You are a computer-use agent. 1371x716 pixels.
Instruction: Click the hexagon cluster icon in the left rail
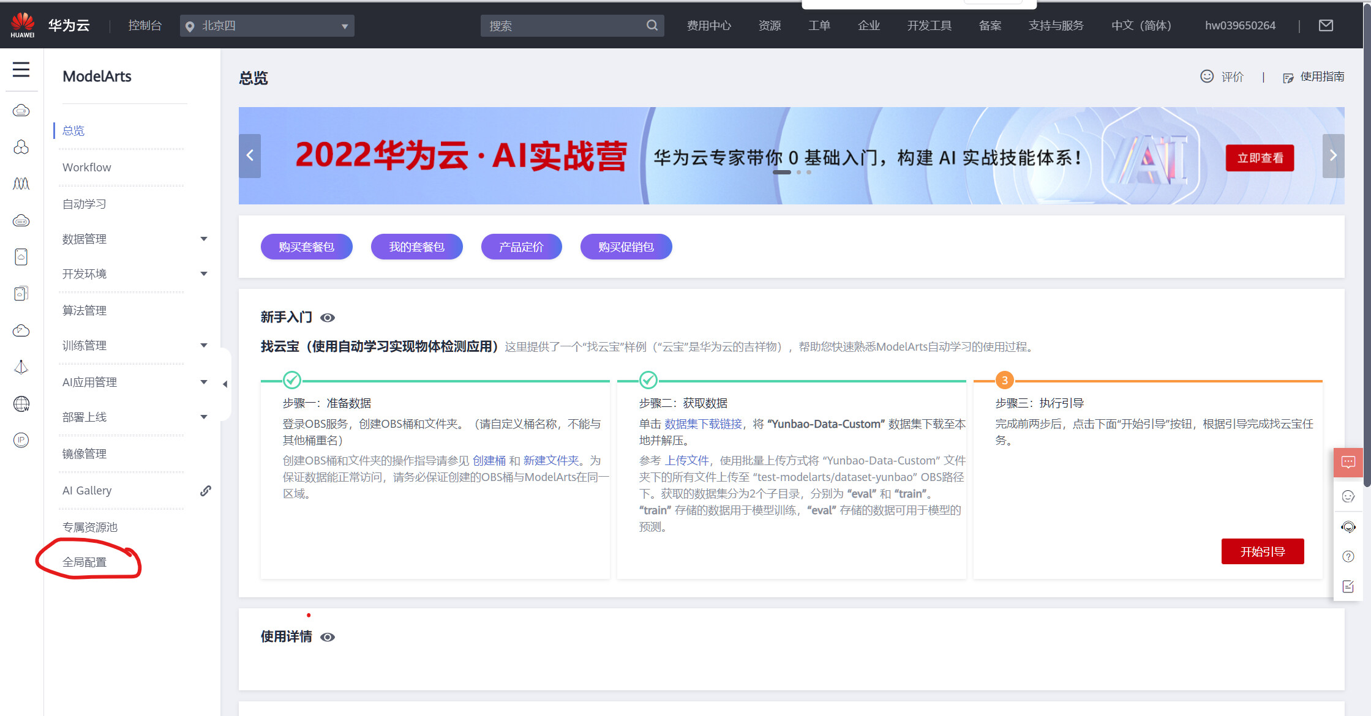tap(21, 147)
